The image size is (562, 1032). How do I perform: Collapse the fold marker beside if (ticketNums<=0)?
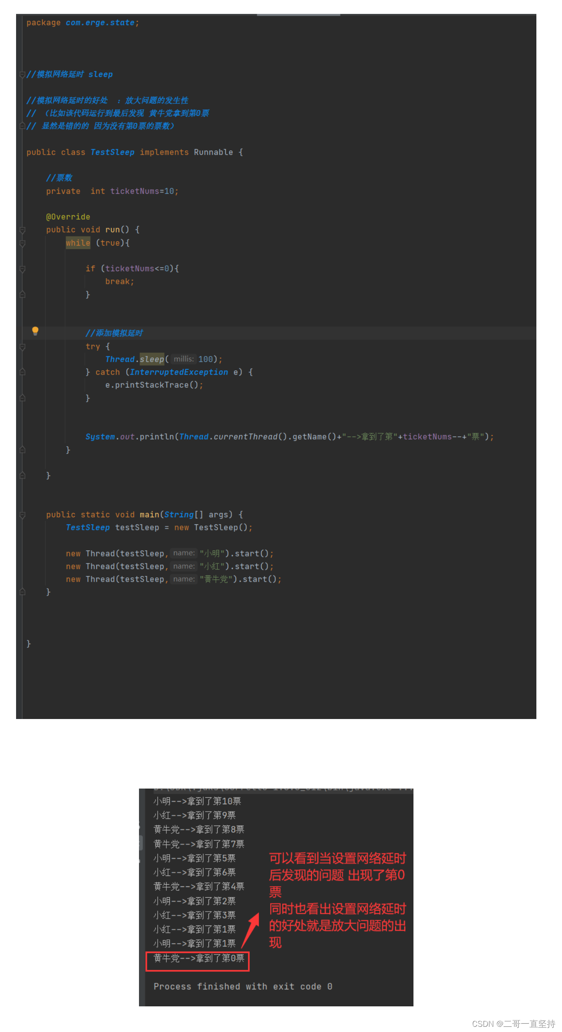tap(22, 269)
